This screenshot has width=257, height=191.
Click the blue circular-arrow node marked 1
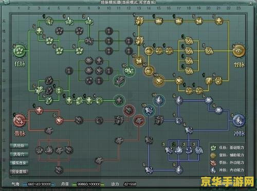[179, 120]
